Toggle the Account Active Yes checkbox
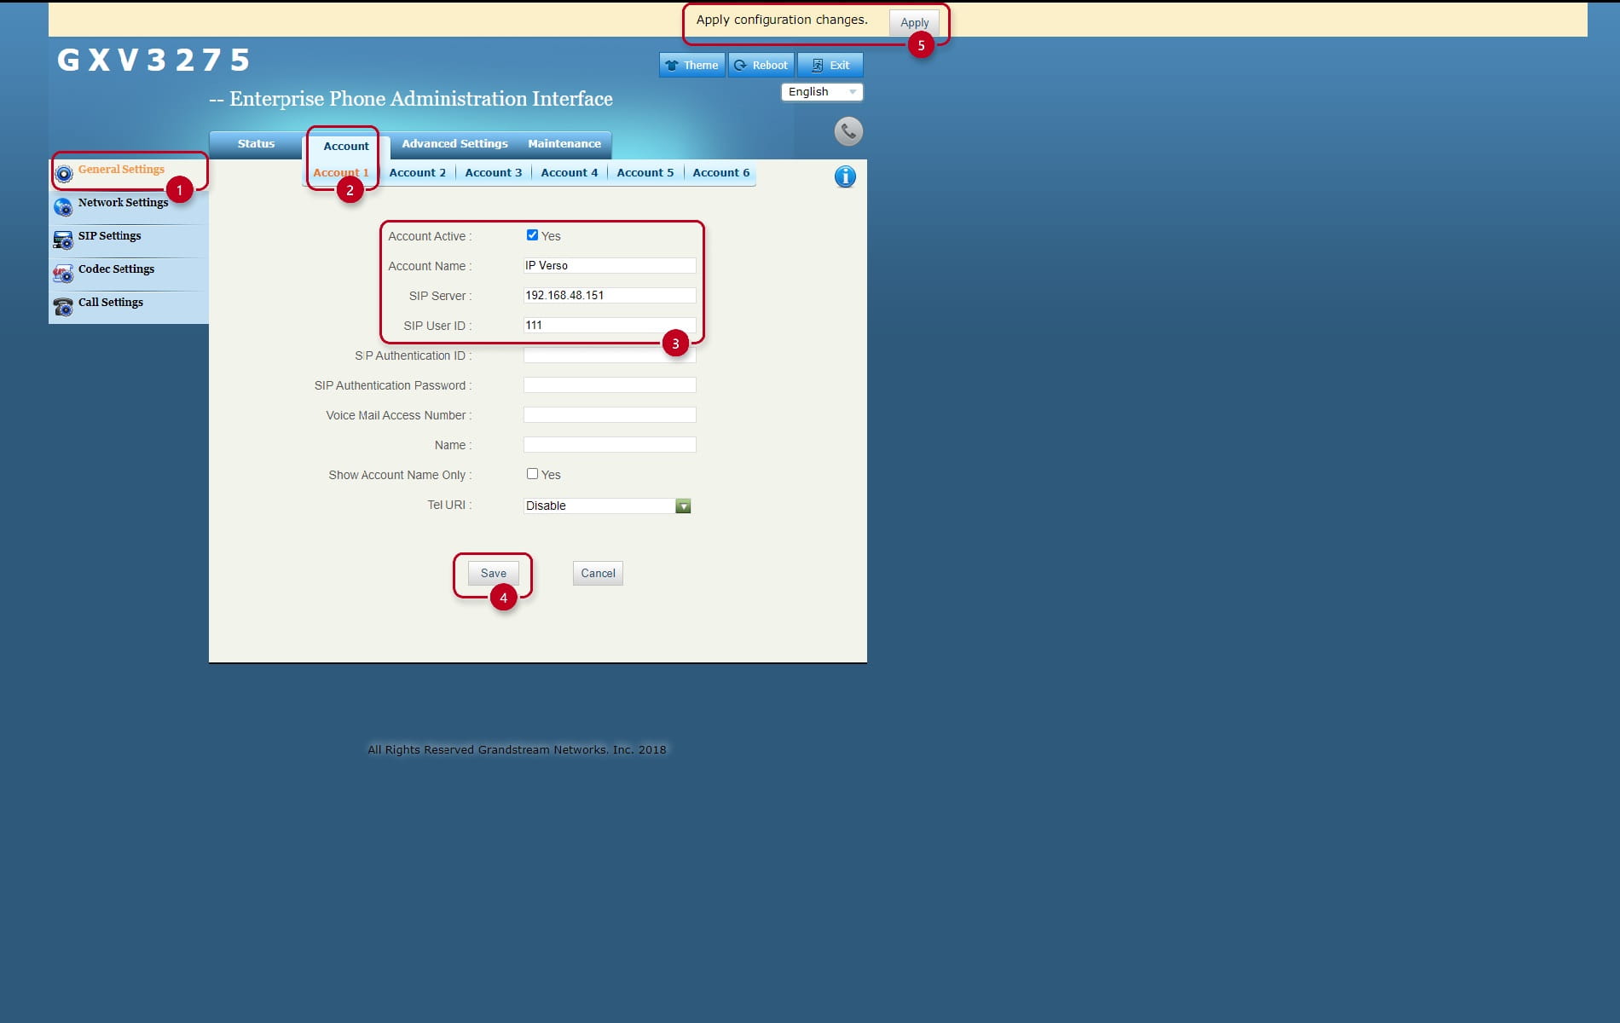 532,235
